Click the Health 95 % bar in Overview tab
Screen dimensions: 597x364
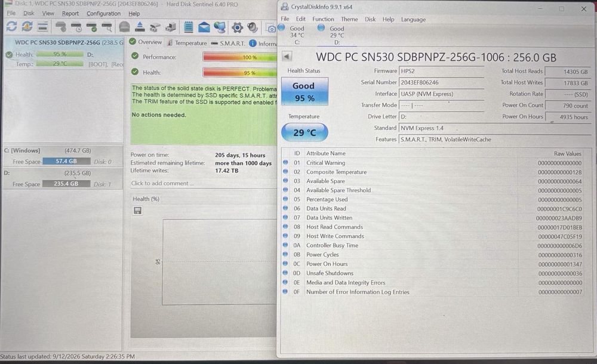[240, 72]
